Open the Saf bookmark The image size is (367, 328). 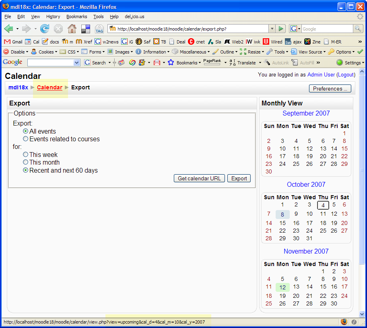143,42
